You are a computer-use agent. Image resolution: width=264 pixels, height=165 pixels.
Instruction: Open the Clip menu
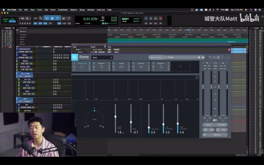(x=46, y=10)
